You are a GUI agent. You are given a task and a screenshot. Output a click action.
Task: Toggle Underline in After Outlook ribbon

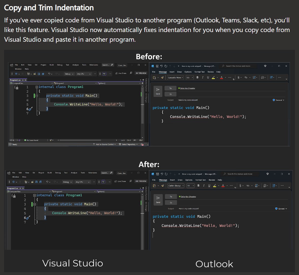point(209,186)
